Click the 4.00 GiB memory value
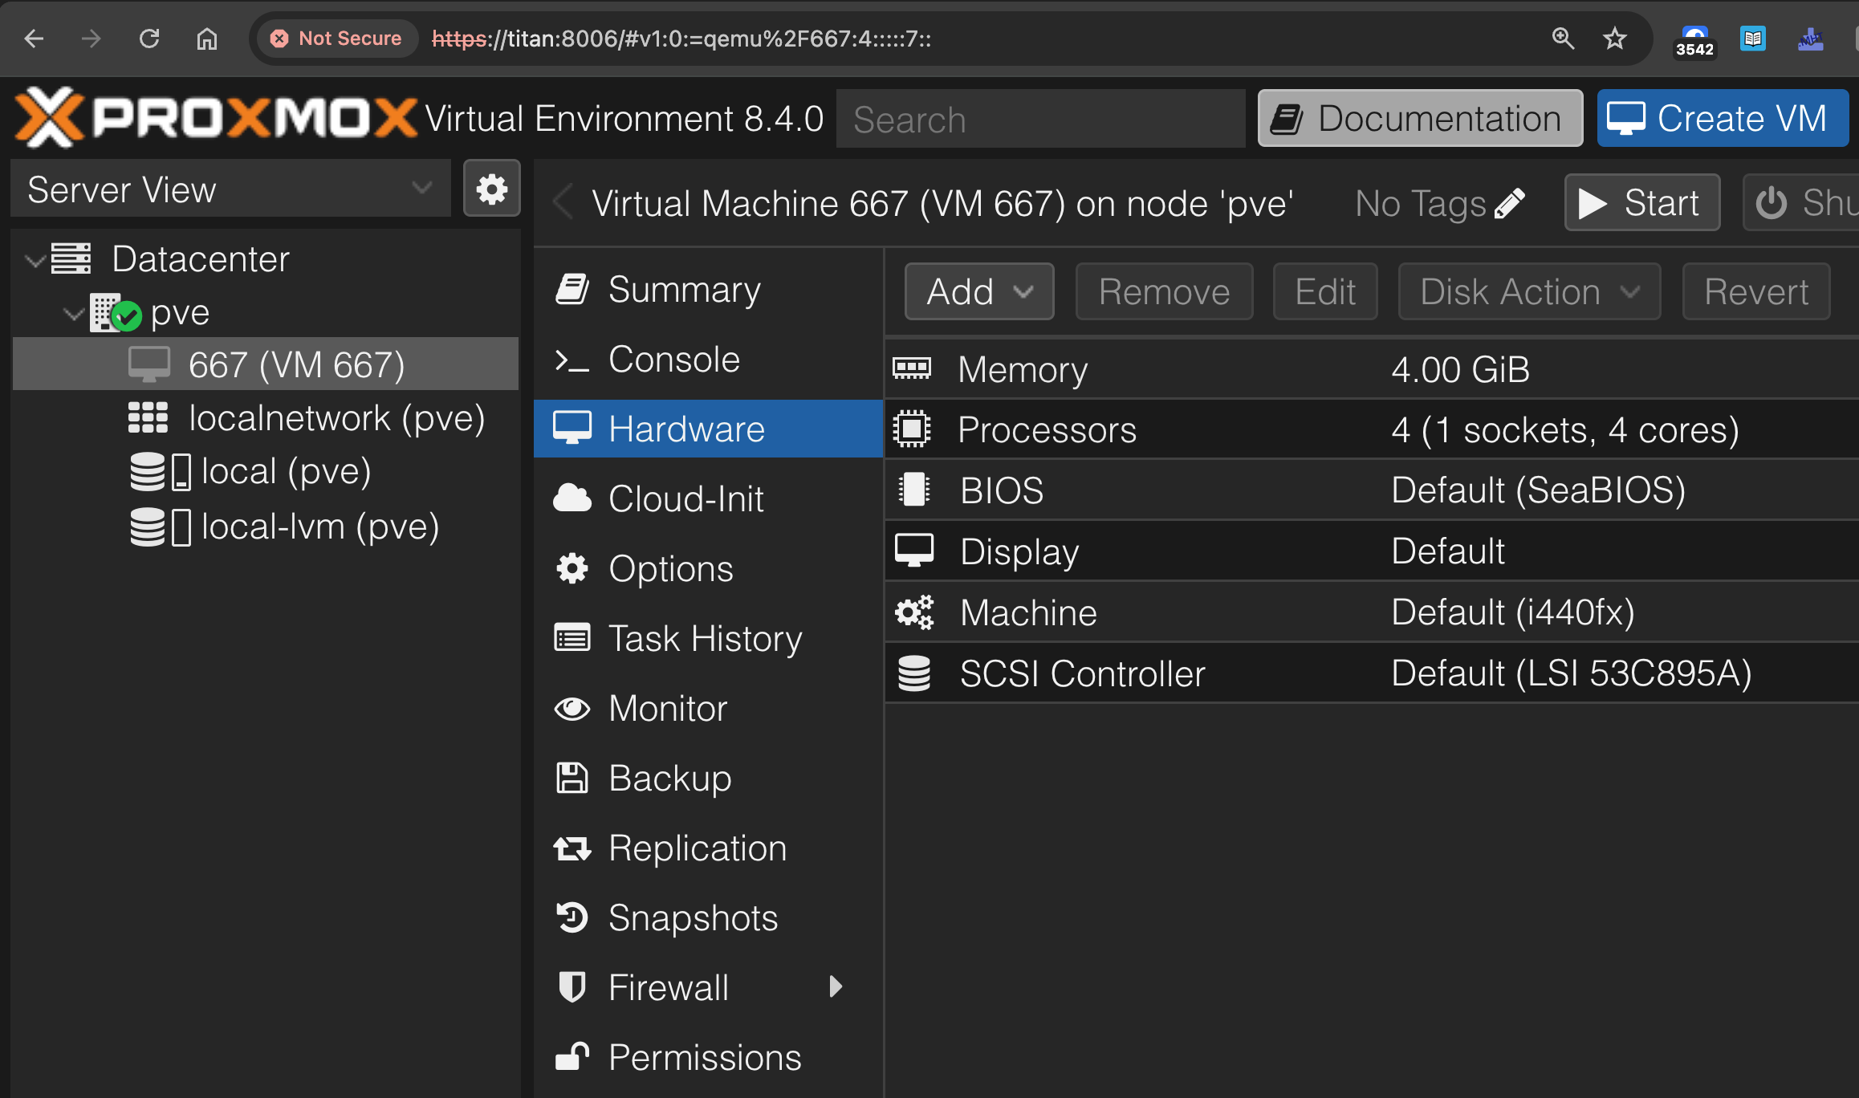The image size is (1859, 1098). point(1461,369)
